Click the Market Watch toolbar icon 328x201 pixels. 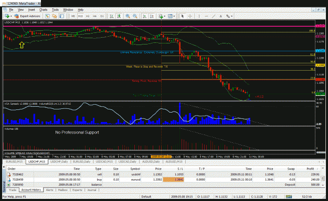(47, 16)
